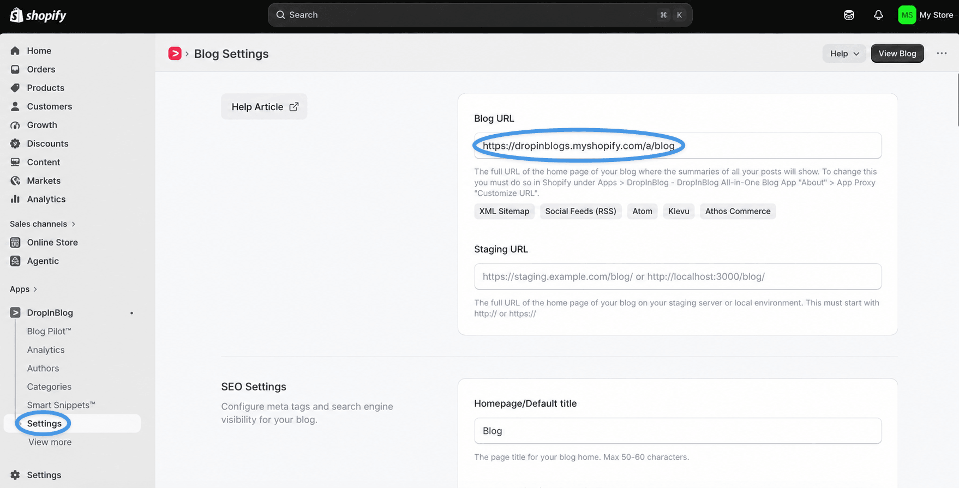
Task: Click the XML Sitemap button
Action: (x=504, y=211)
